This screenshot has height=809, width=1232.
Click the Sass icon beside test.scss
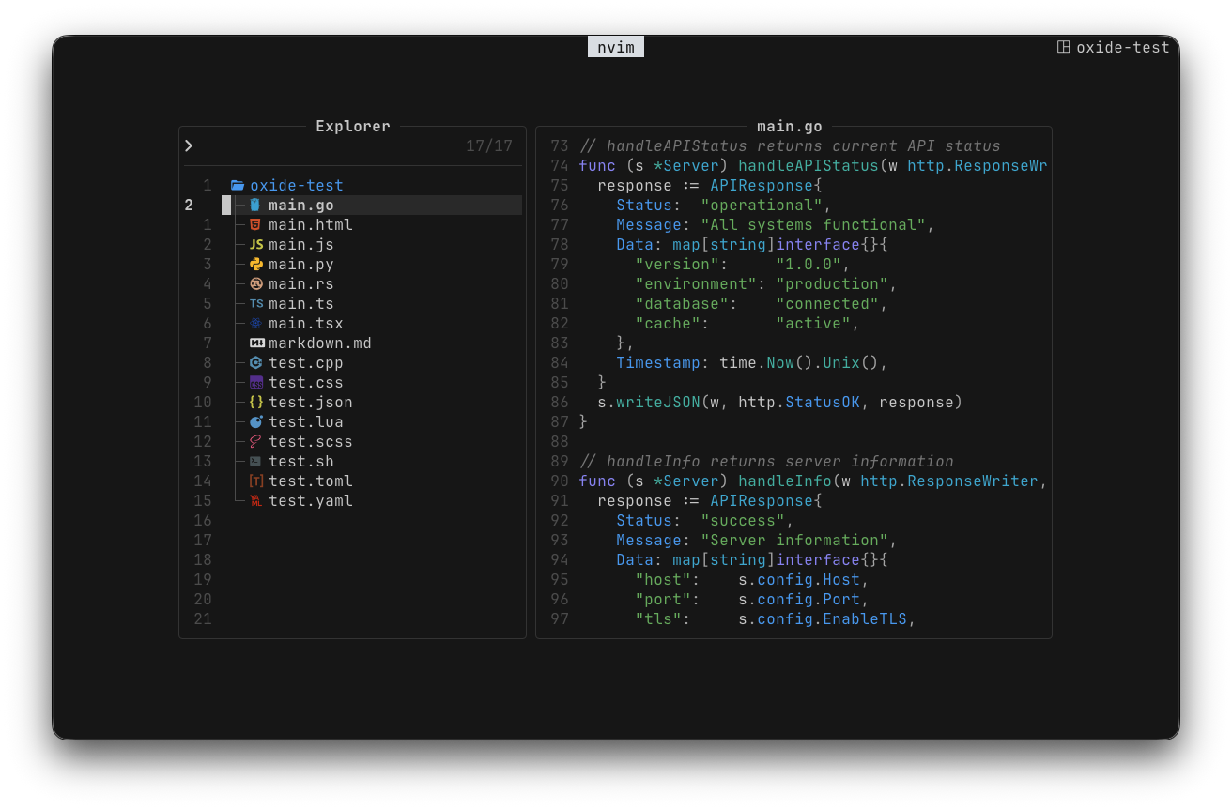click(x=255, y=441)
